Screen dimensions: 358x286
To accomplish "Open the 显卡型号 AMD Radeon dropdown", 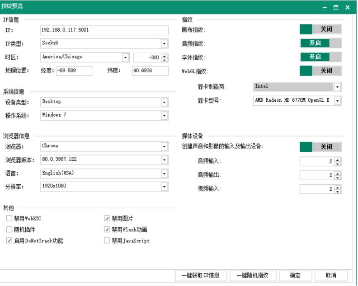I will pos(338,101).
